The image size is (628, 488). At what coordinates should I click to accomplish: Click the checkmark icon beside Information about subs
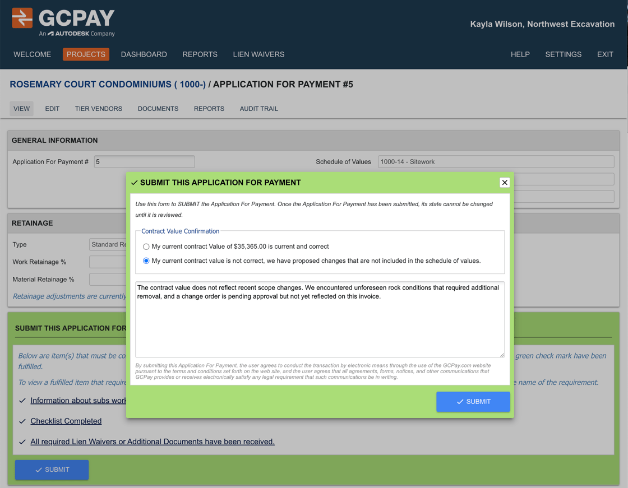[x=22, y=401]
